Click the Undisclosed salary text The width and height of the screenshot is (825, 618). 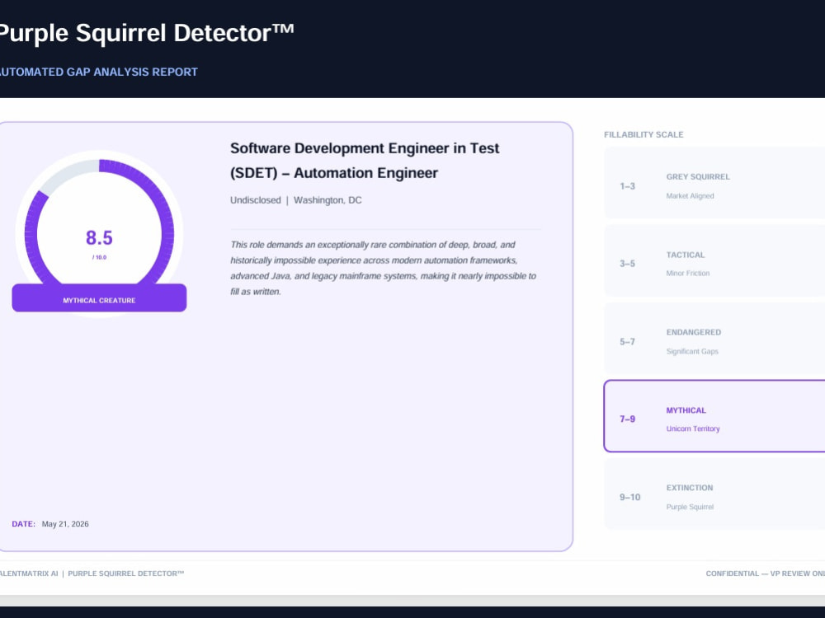point(255,200)
